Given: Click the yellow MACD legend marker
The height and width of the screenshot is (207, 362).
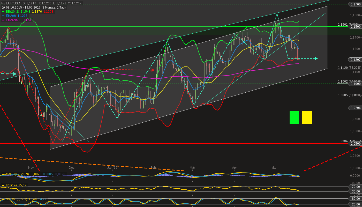Looking at the screenshot, I should coord(3,174).
